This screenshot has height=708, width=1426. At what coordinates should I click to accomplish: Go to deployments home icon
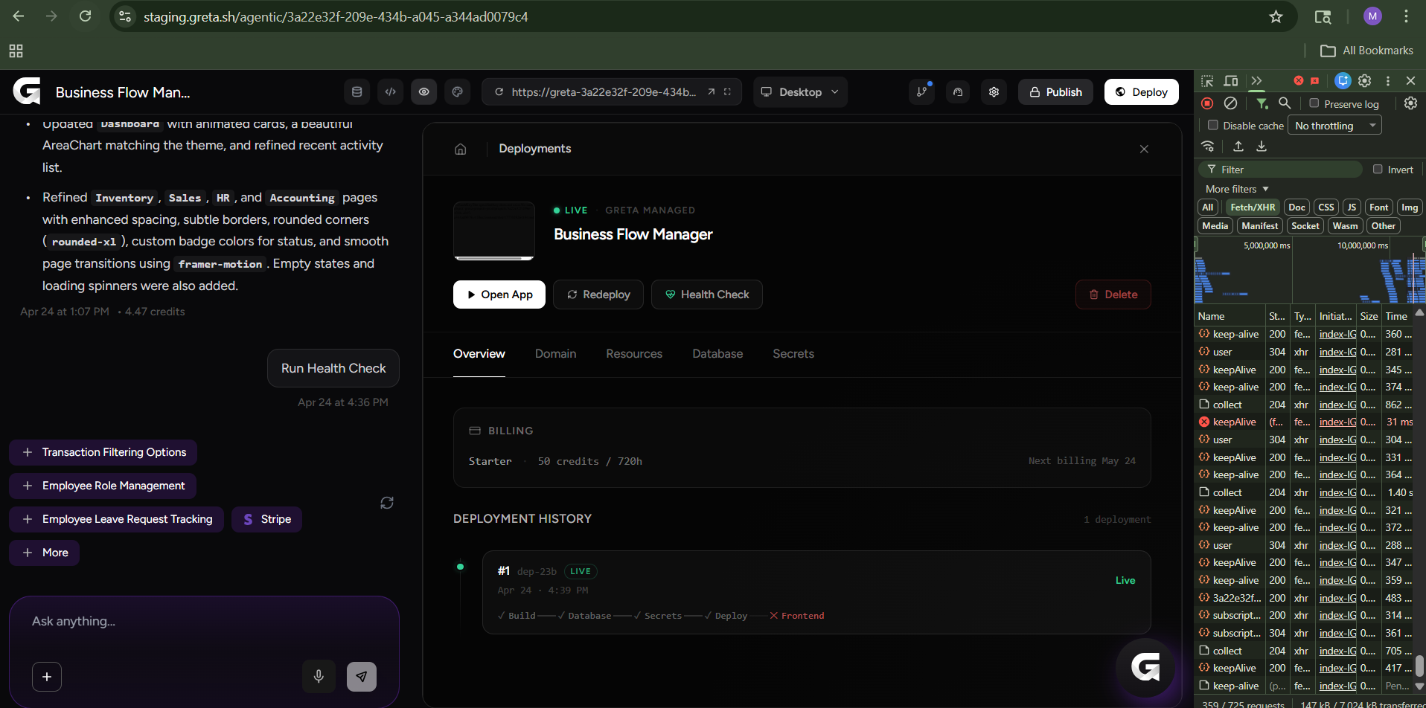tap(461, 149)
